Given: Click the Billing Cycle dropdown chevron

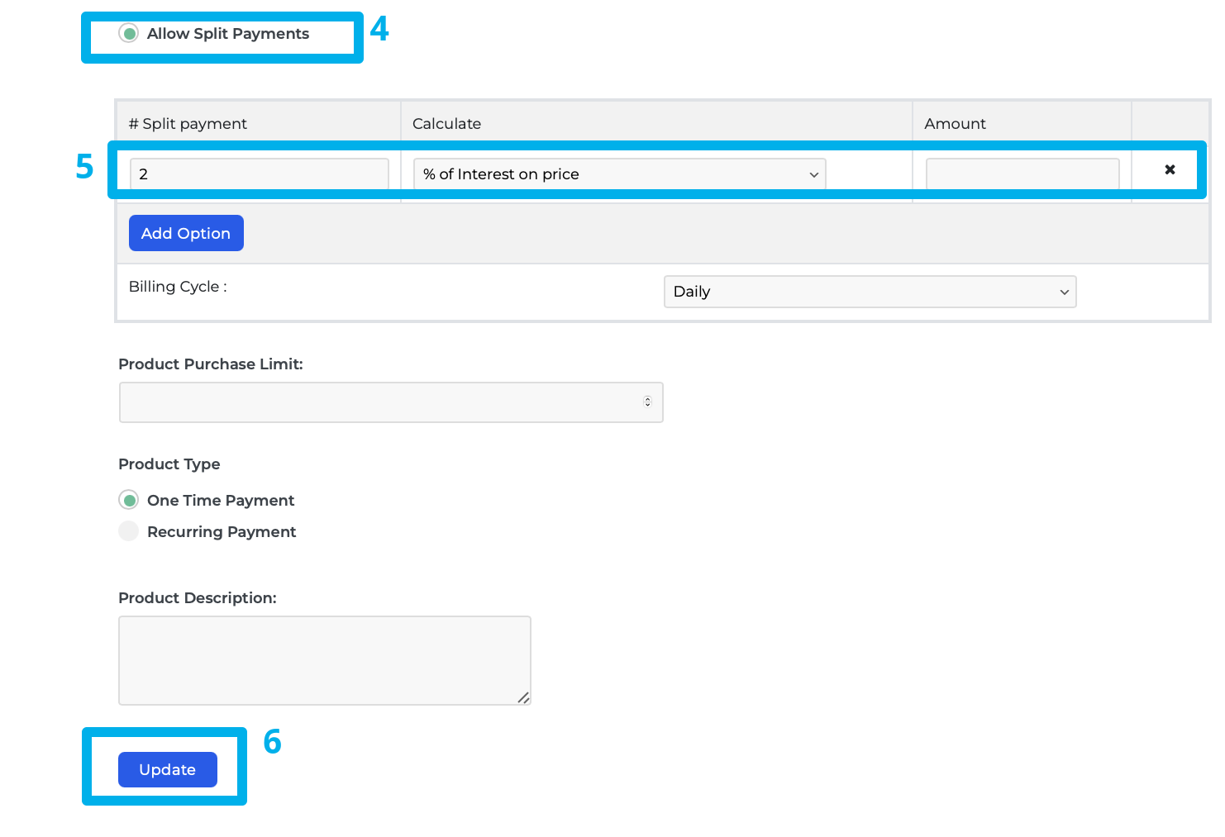Looking at the screenshot, I should (1064, 292).
